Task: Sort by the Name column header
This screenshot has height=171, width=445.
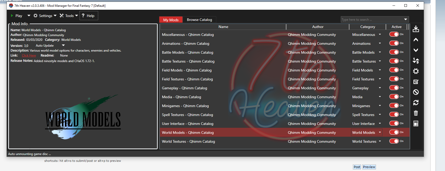Action: point(223,27)
